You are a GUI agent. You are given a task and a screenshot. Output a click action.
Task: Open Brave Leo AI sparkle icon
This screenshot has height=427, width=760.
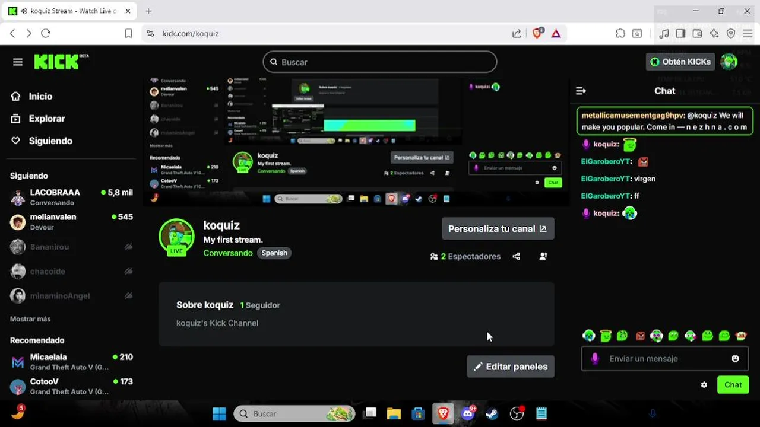(714, 33)
